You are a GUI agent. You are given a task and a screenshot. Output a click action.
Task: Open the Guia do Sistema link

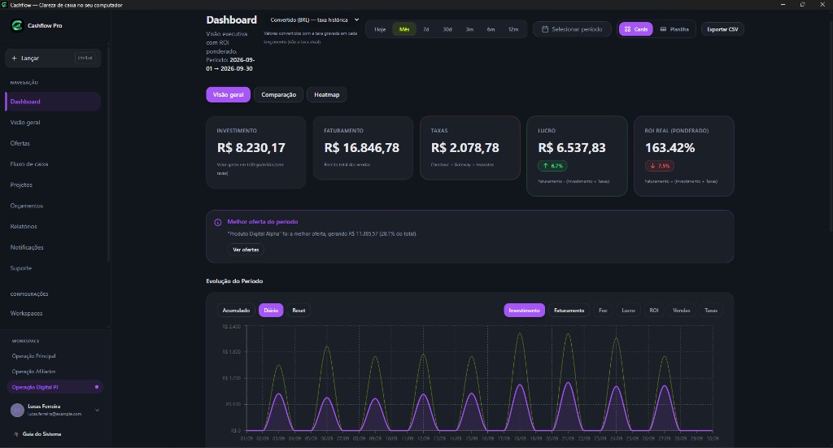41,434
